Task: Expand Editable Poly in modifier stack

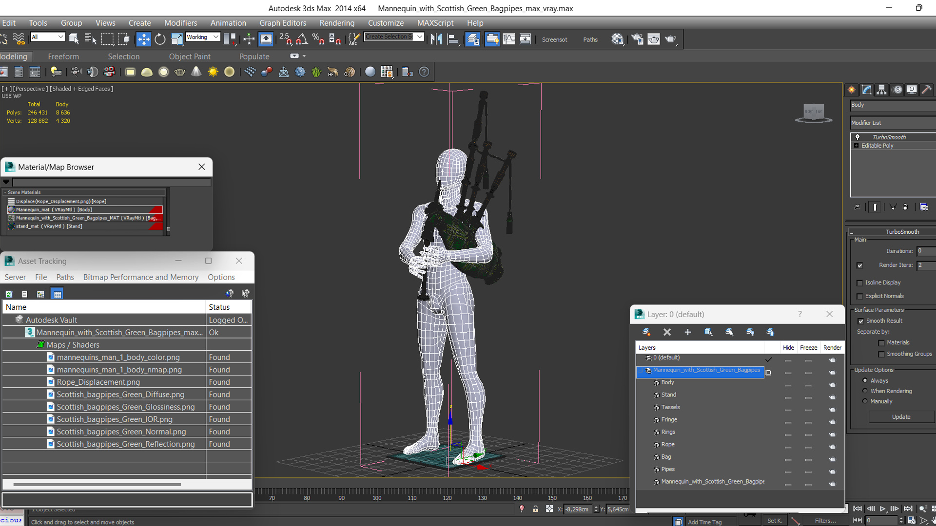Action: pos(856,146)
